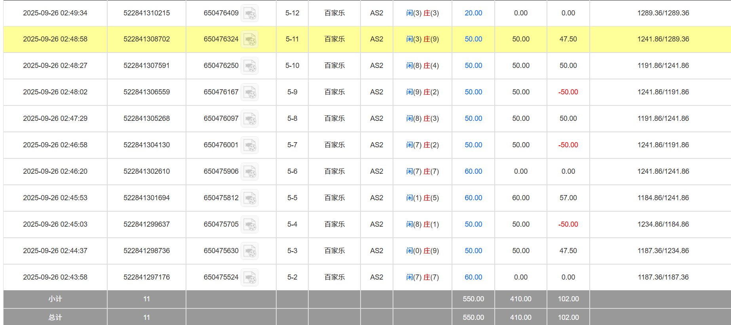The height and width of the screenshot is (325, 731).
Task: Open the replay icon next to 650475705
Action: pyautogui.click(x=250, y=225)
